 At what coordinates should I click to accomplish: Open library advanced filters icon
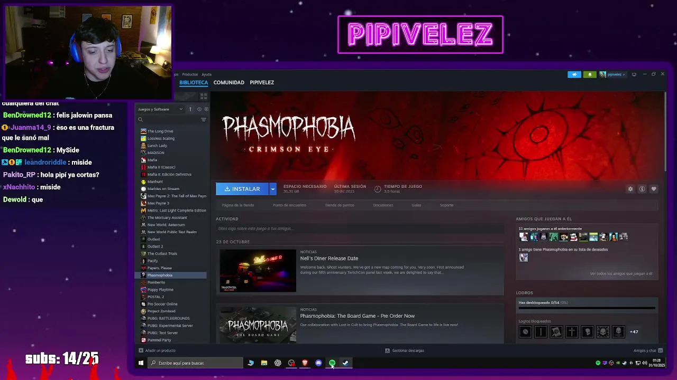click(x=204, y=120)
